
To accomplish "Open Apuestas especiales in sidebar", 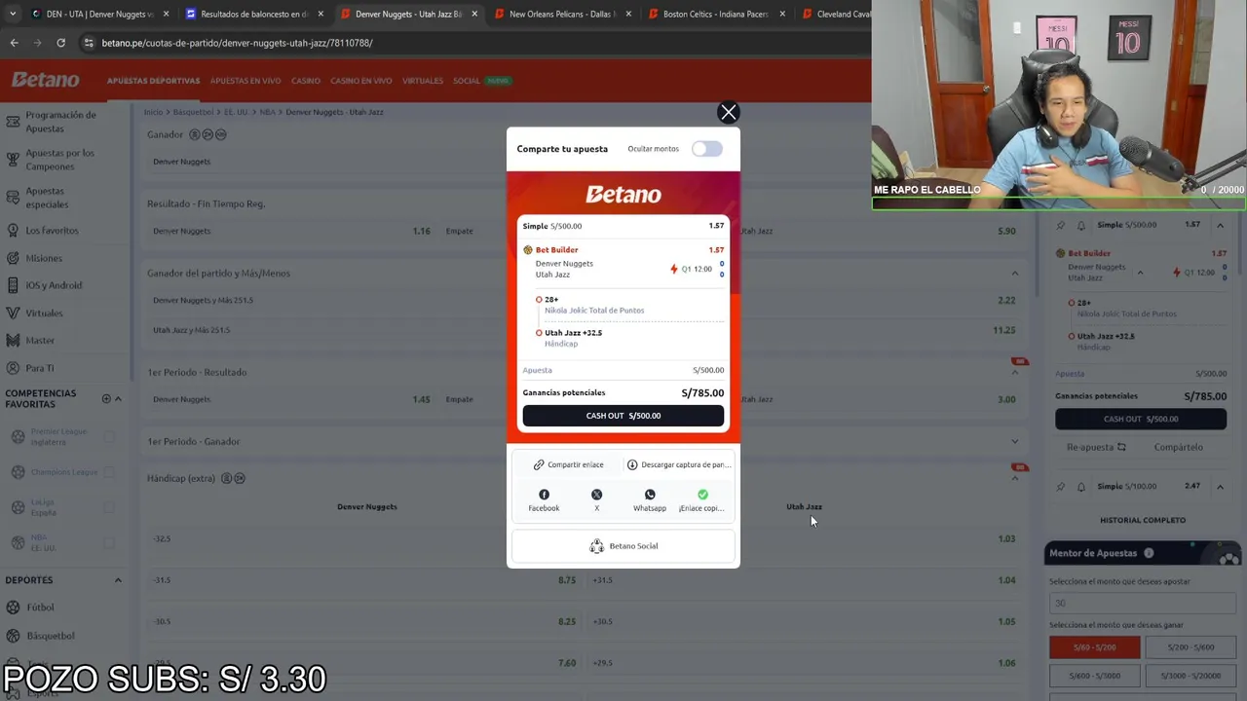I will click(x=47, y=198).
